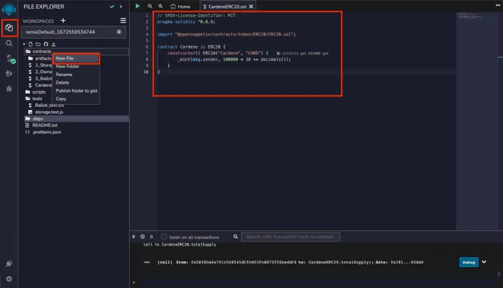Run script with green play button
This screenshot has width=503, height=288.
click(138, 6)
